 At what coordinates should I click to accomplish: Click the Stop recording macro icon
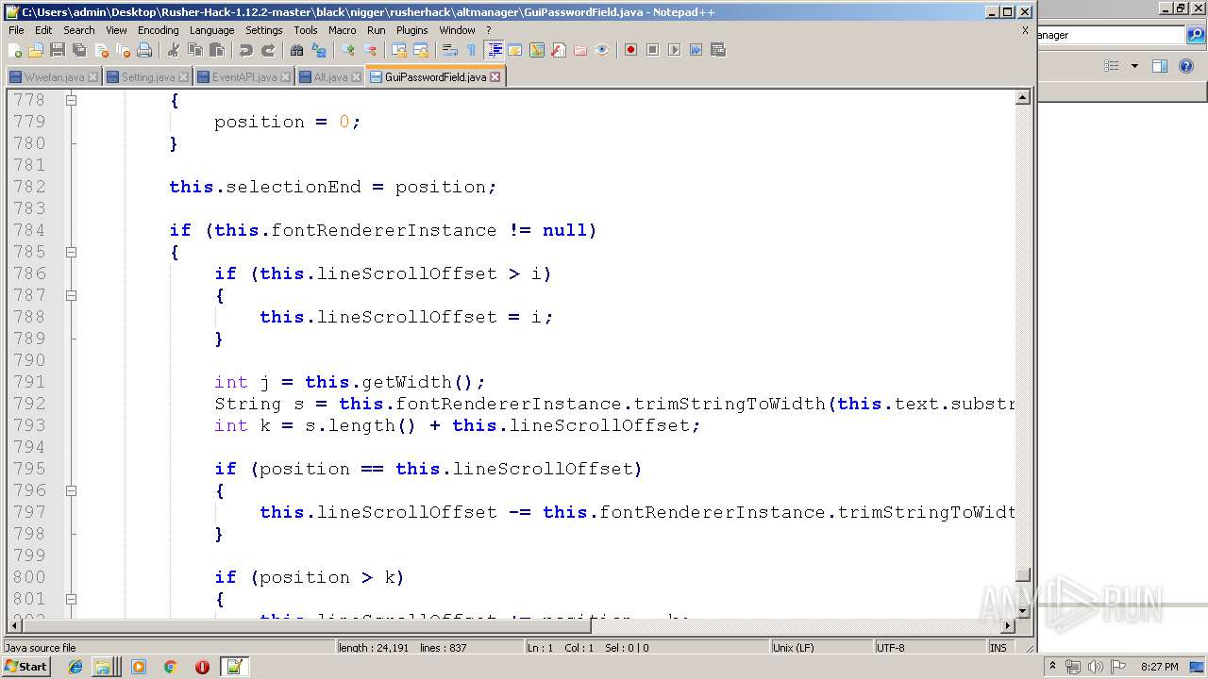652,50
